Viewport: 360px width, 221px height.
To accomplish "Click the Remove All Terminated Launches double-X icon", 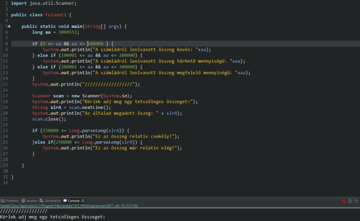I will point(356,201).
